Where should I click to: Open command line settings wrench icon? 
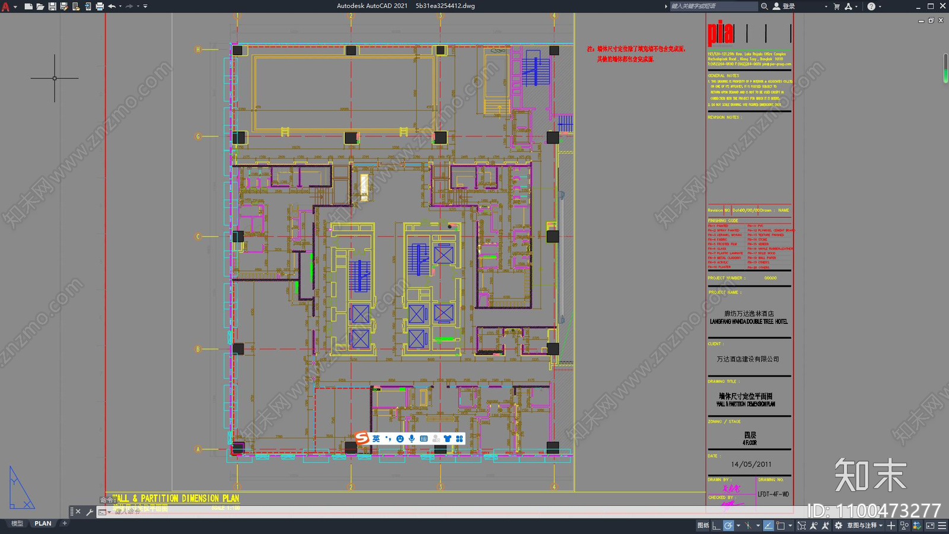(90, 511)
